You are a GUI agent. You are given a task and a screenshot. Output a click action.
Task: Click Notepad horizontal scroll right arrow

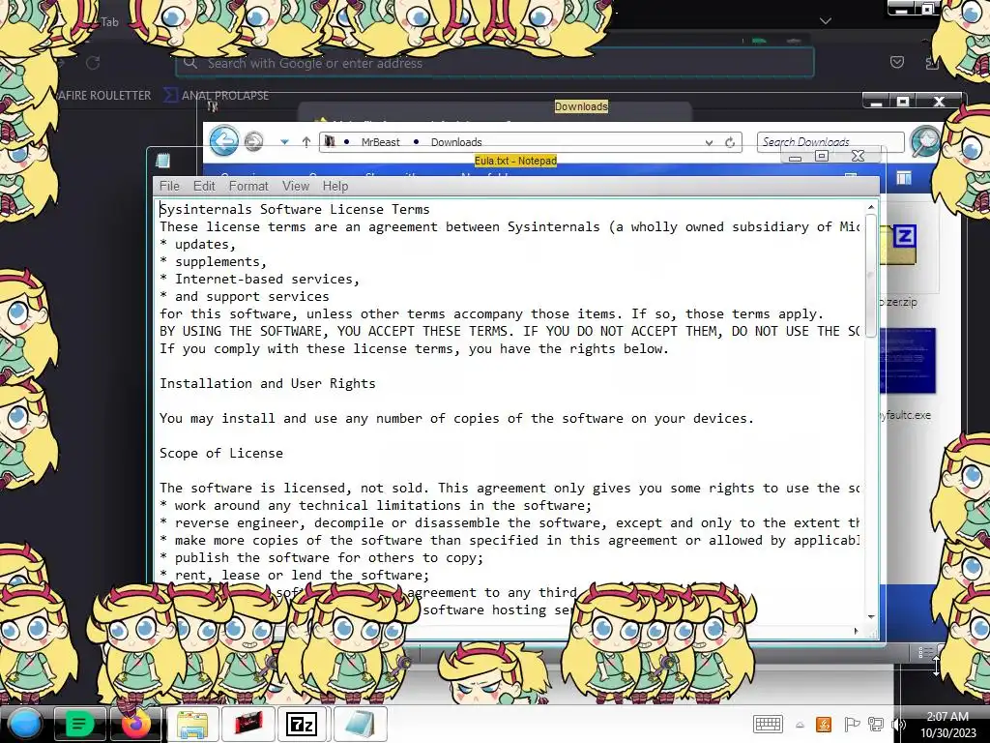857,631
